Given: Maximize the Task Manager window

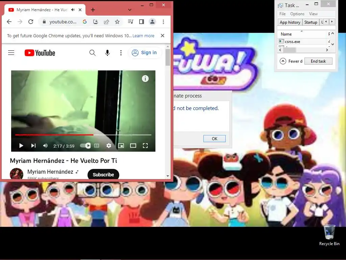Looking at the screenshot, I should tap(316, 4).
